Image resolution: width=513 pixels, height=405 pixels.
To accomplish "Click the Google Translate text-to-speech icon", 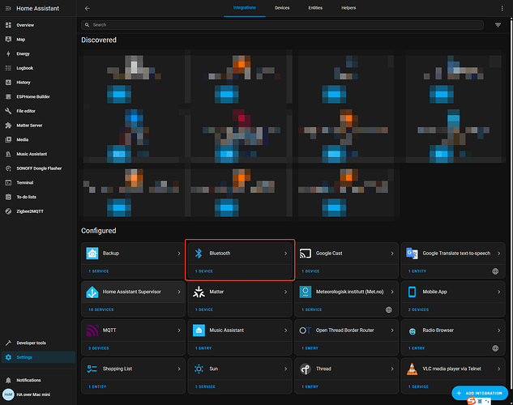I will pos(412,254).
